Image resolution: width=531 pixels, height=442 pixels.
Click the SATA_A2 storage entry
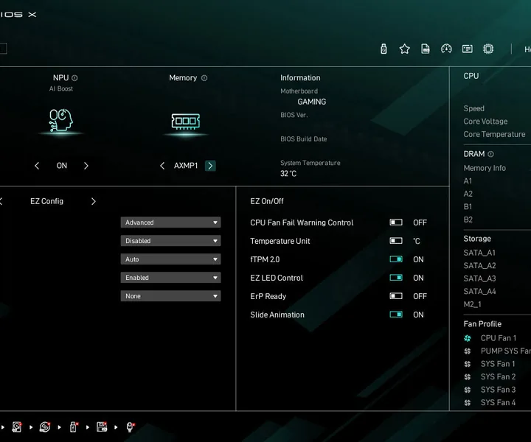tap(479, 266)
